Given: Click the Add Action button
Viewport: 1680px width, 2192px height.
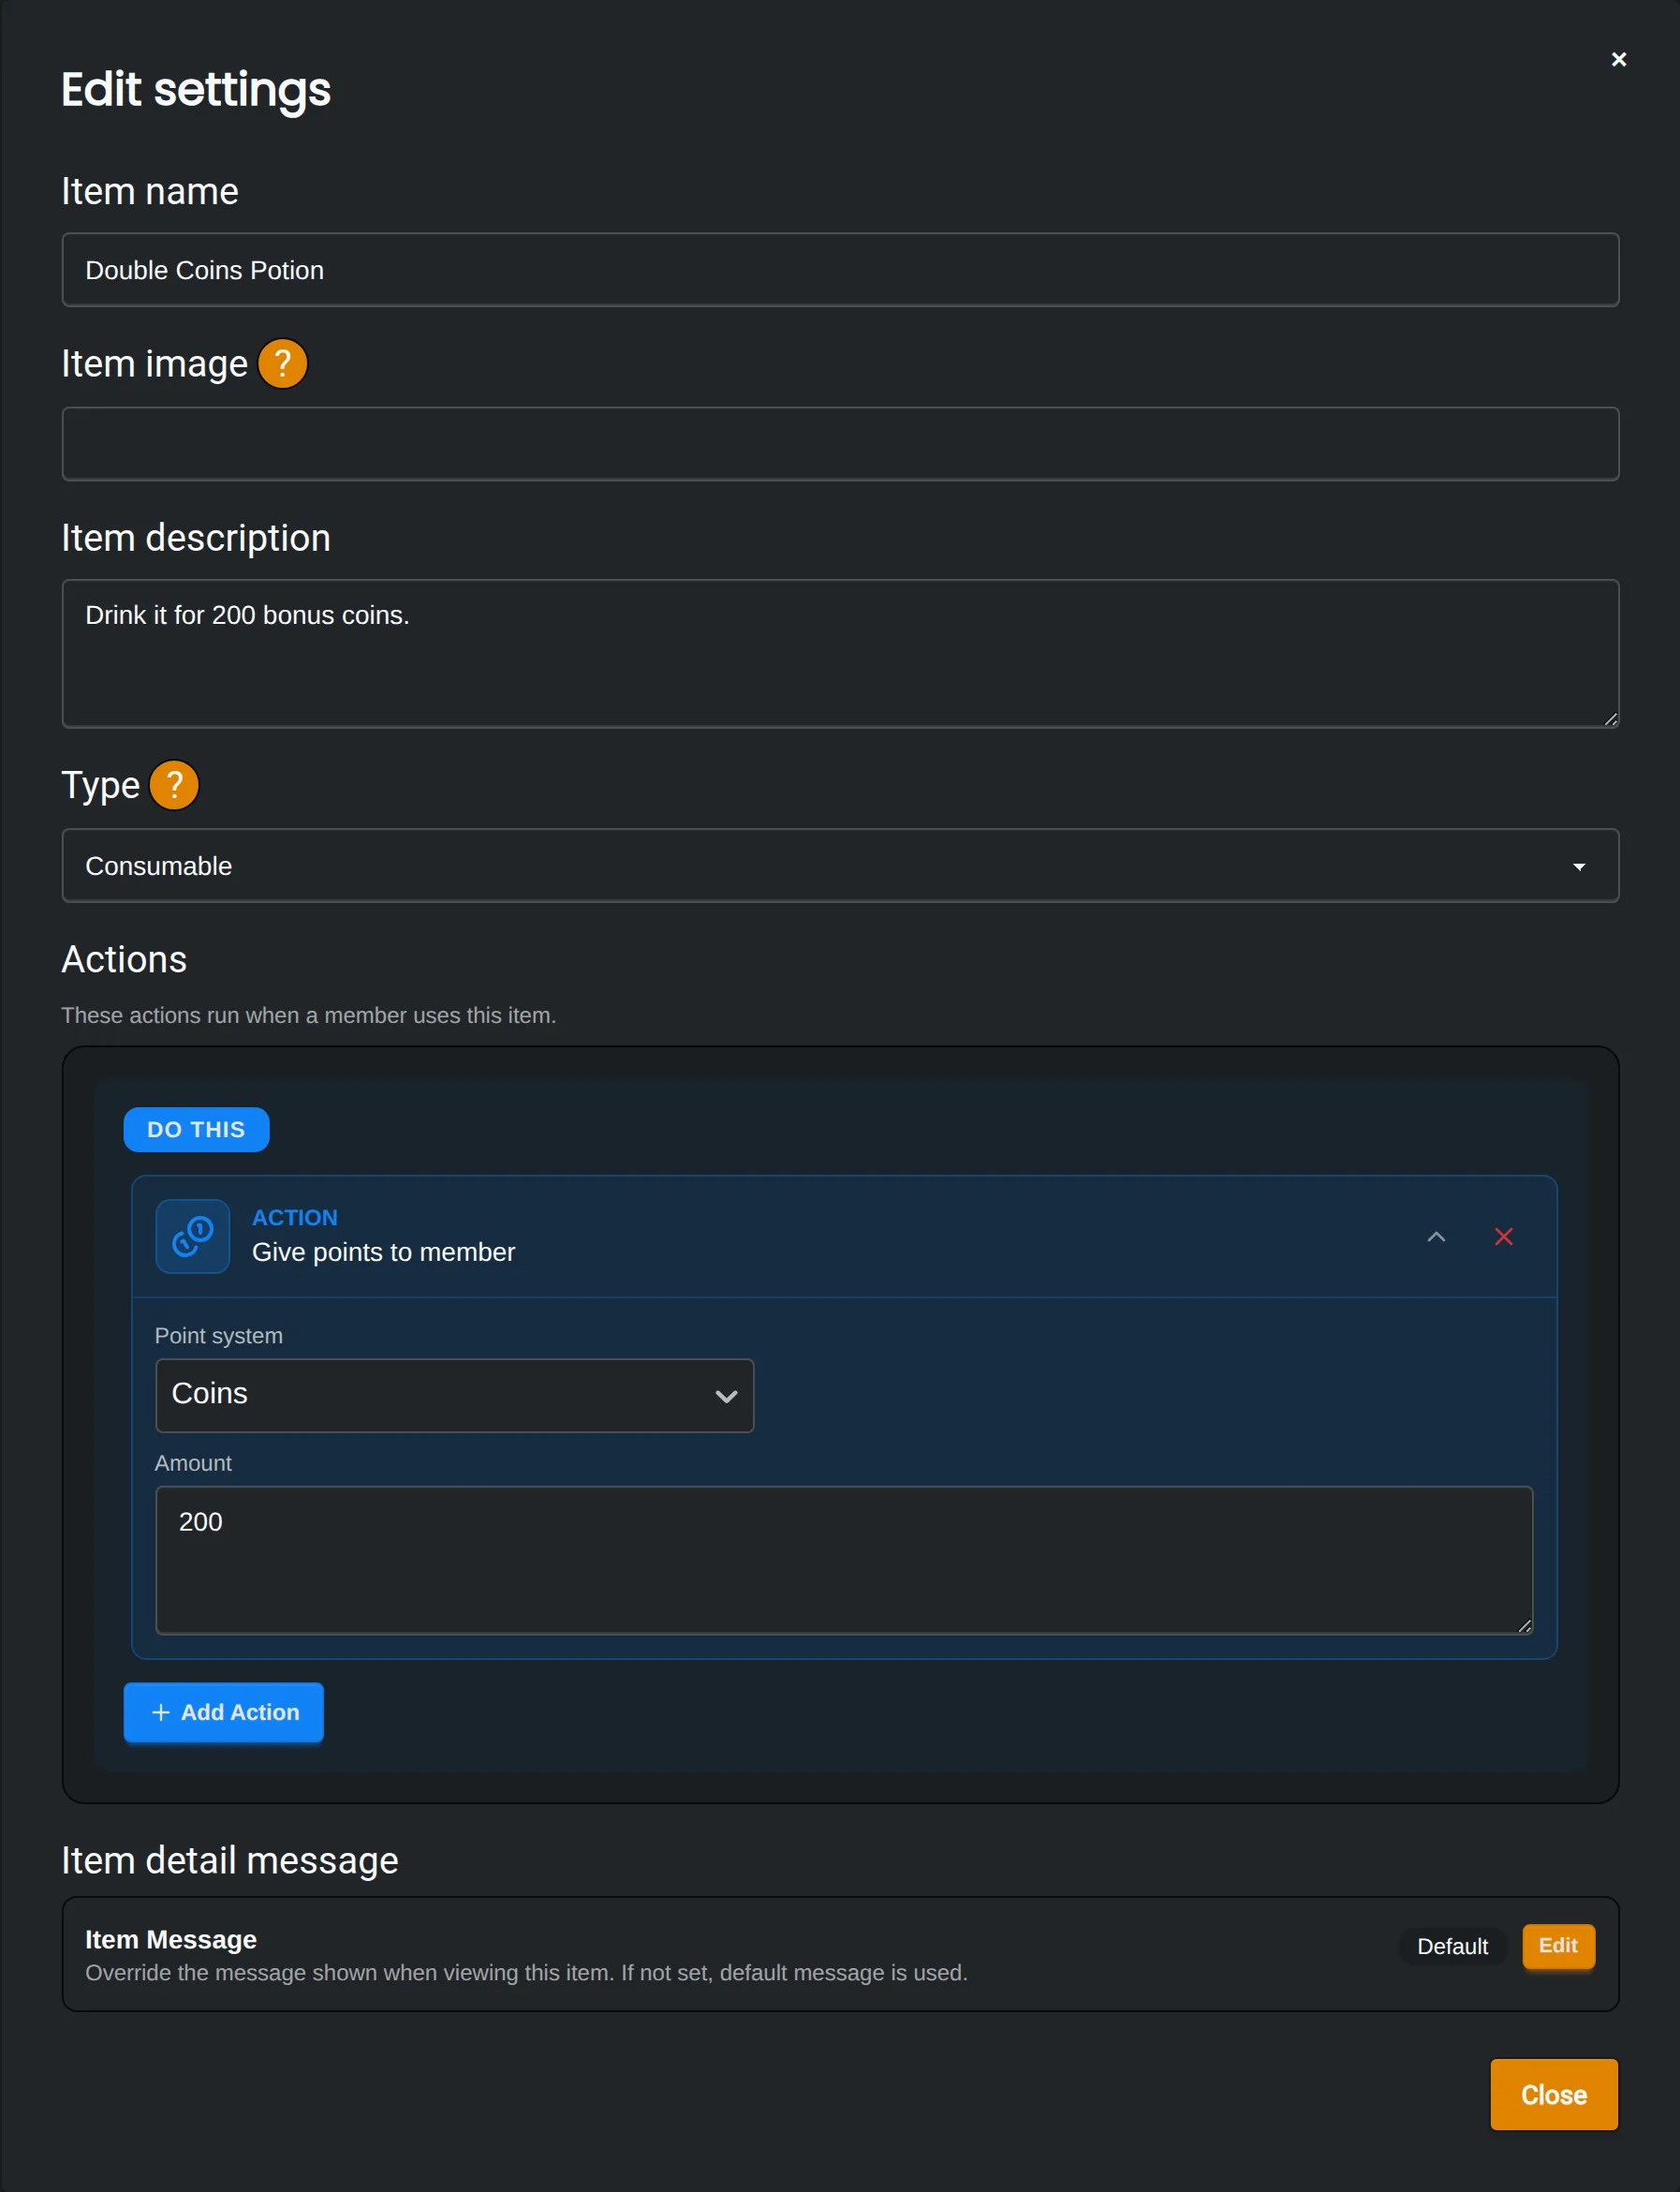Looking at the screenshot, I should click(224, 1711).
